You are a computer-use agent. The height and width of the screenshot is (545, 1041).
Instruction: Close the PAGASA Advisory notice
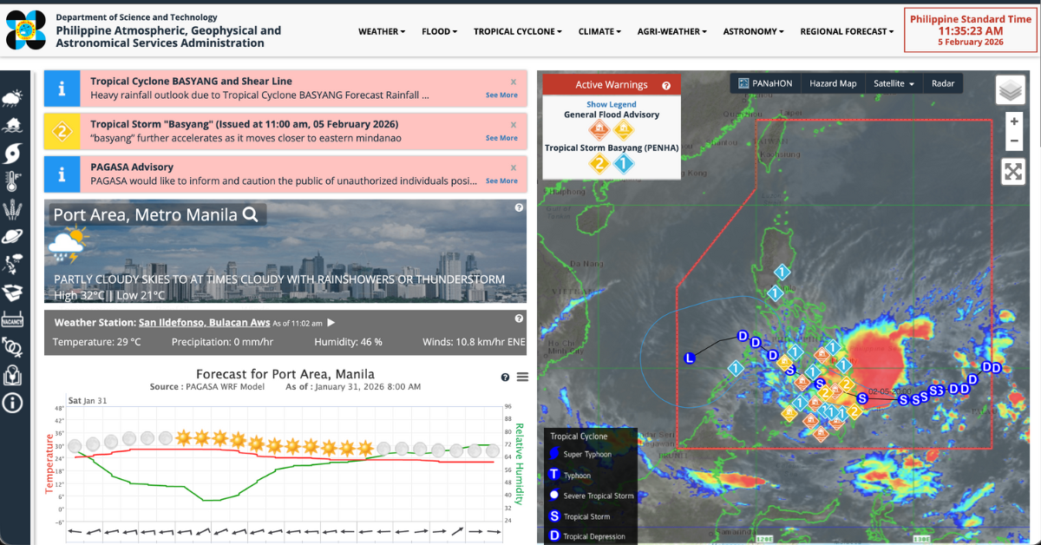tap(514, 167)
